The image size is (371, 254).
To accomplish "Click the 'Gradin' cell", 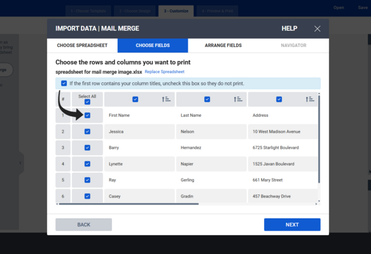I will point(211,196).
